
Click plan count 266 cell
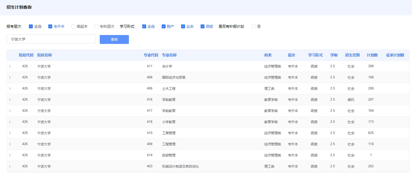(371, 88)
